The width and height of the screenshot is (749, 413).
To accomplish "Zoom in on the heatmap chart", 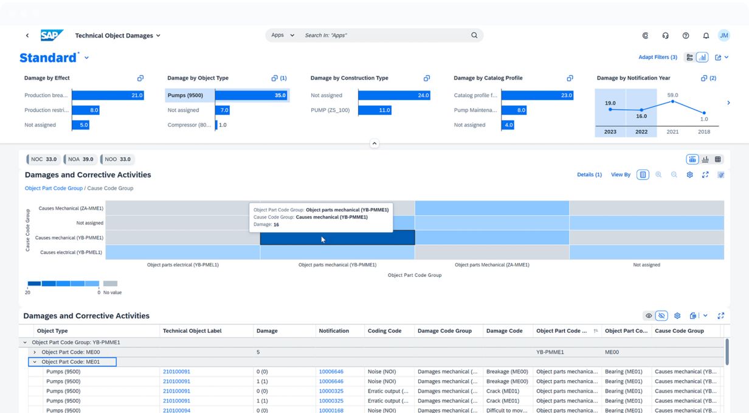I will pyautogui.click(x=658, y=175).
